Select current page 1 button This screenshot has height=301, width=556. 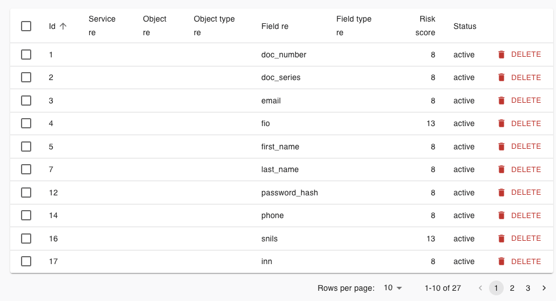(x=496, y=288)
